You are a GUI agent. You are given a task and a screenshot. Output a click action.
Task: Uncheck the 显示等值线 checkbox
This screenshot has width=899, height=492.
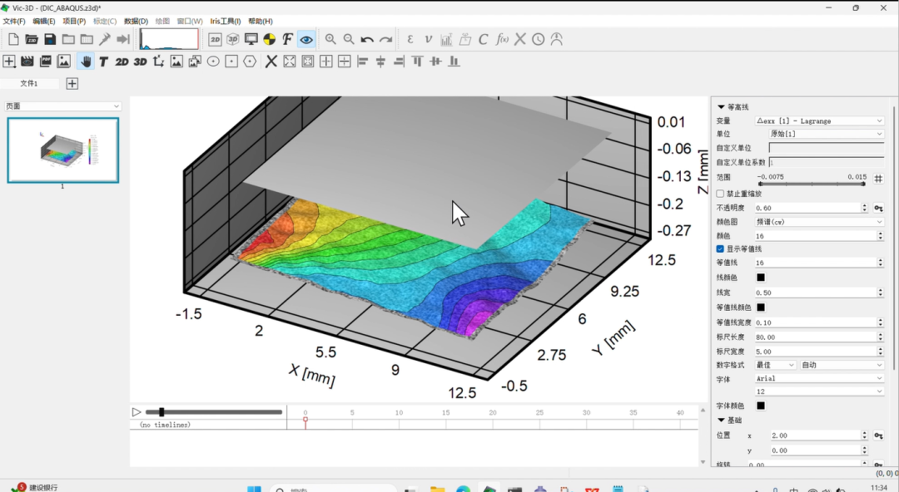pyautogui.click(x=720, y=248)
